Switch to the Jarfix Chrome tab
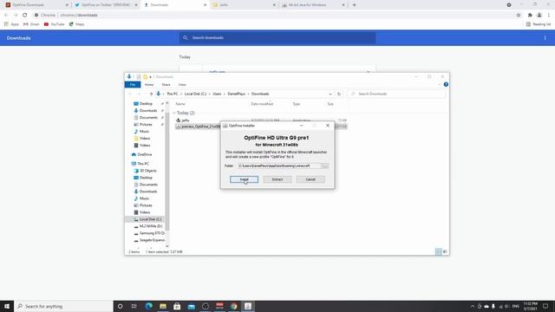Screen dimensions: 555x312 pos(245,5)
